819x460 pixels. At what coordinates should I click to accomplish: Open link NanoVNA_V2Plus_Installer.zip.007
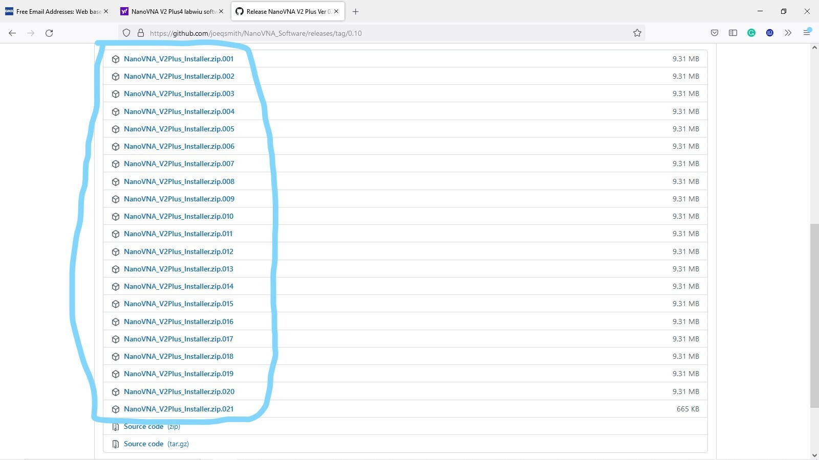[x=179, y=164]
